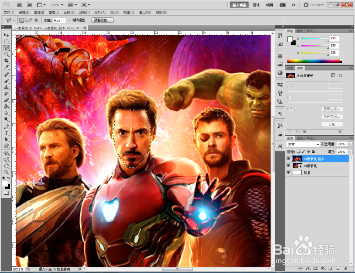Image resolution: width=355 pixels, height=273 pixels.
Task: Open the 图像(I) menu
Action: click(x=39, y=12)
